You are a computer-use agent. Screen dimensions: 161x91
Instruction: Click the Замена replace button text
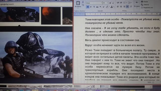pos(146,5)
